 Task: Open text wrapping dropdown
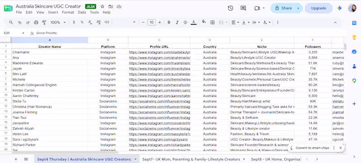[256, 22]
